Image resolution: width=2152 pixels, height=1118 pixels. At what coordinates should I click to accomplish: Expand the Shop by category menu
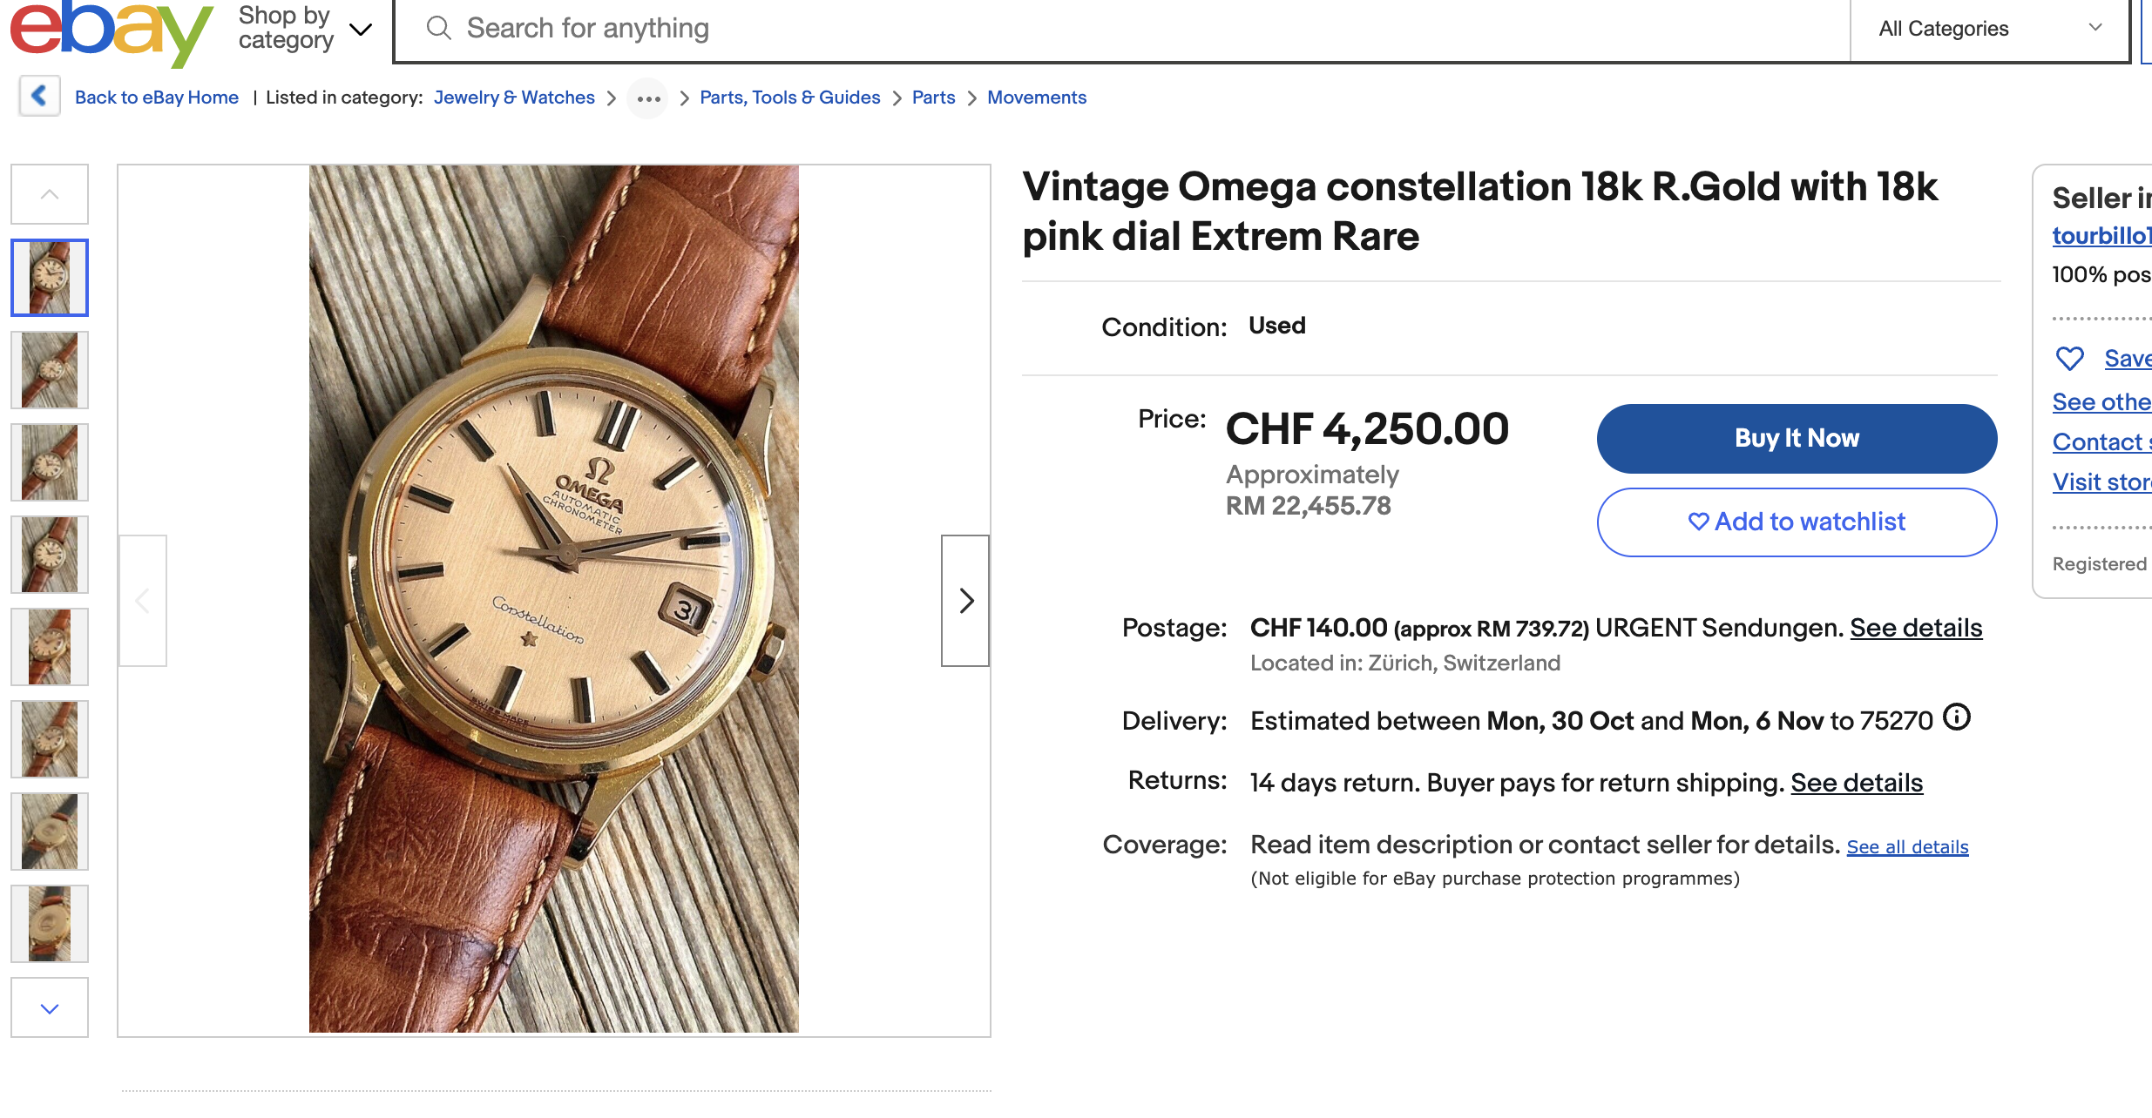pyautogui.click(x=305, y=29)
